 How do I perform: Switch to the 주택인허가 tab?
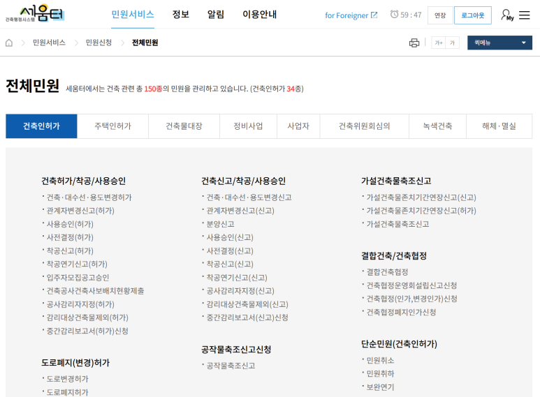click(x=112, y=126)
